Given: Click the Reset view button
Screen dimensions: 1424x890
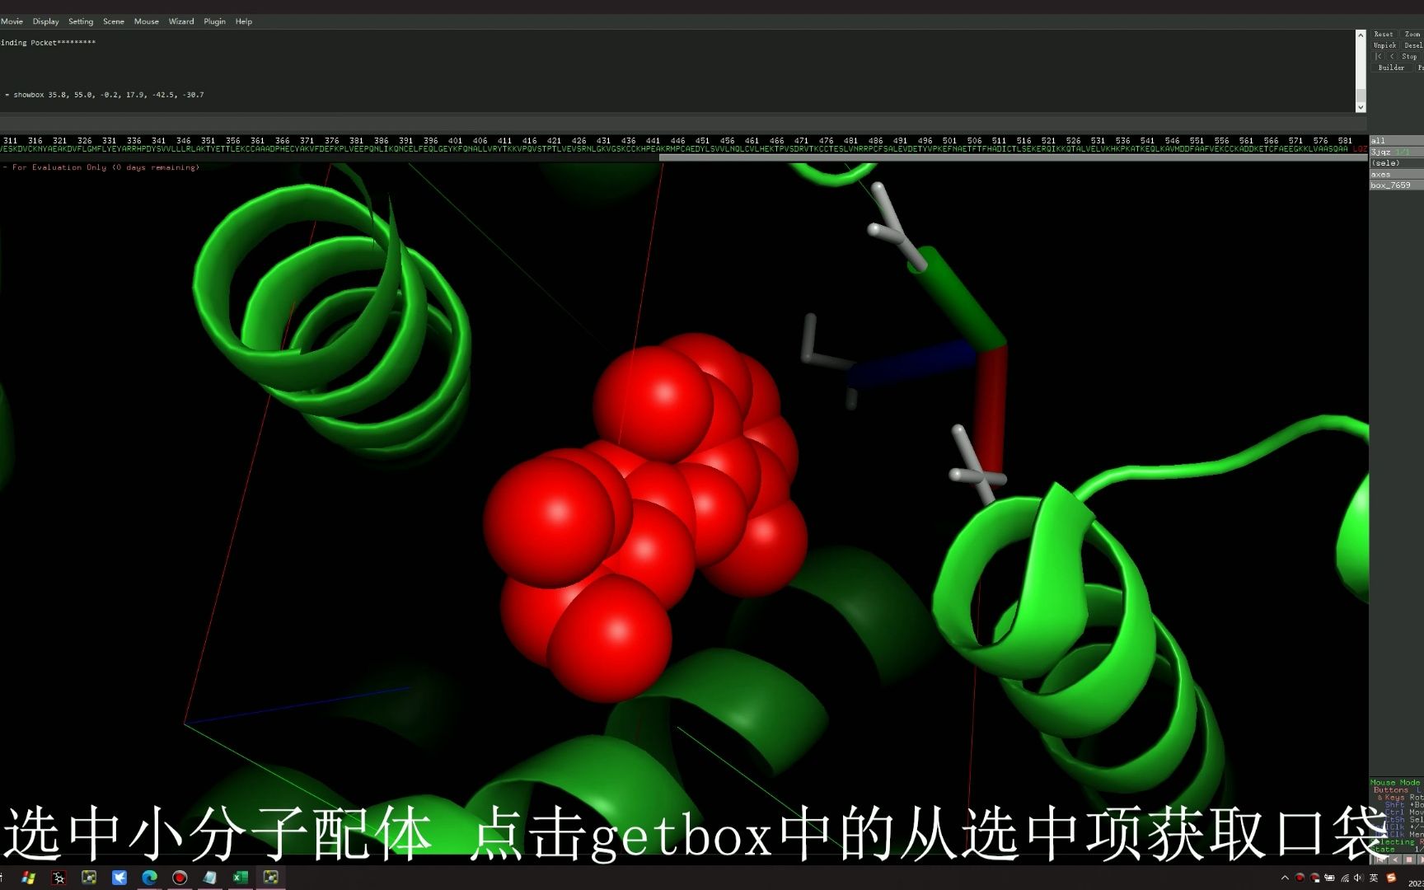Looking at the screenshot, I should (x=1384, y=35).
